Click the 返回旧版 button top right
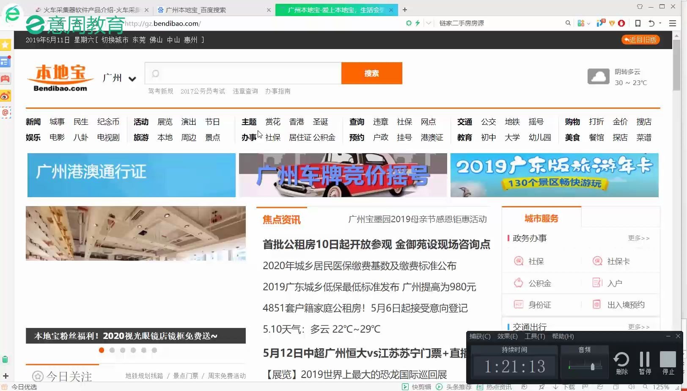 pos(640,39)
